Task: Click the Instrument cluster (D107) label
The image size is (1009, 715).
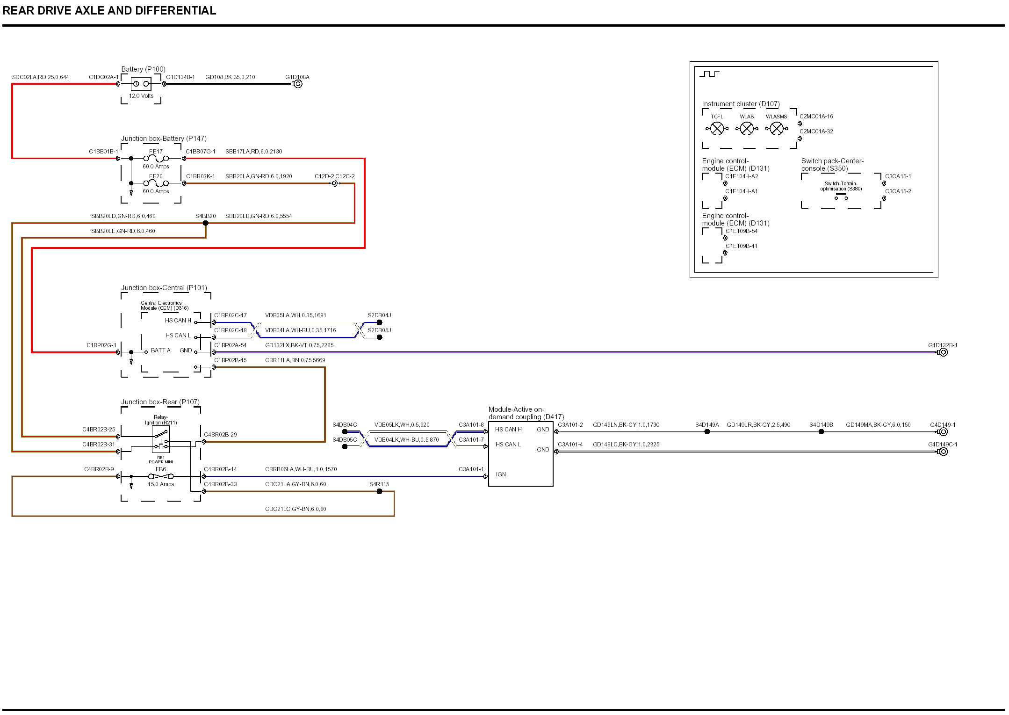Action: [x=741, y=104]
